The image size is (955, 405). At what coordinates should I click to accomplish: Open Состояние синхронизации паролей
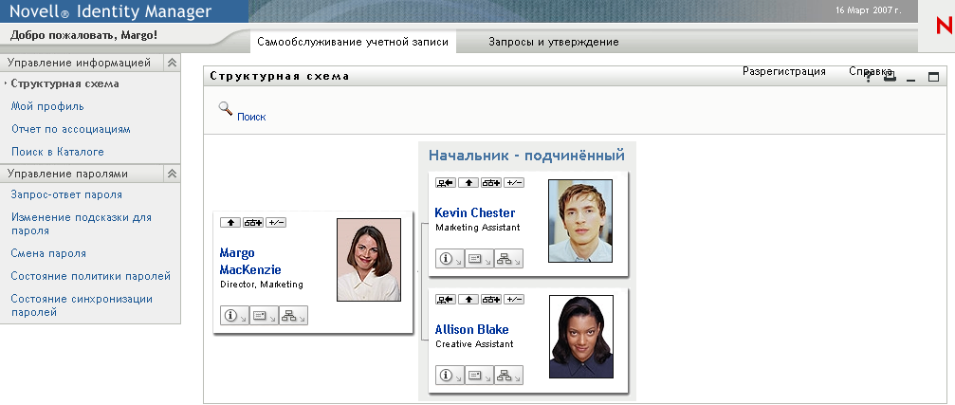82,305
